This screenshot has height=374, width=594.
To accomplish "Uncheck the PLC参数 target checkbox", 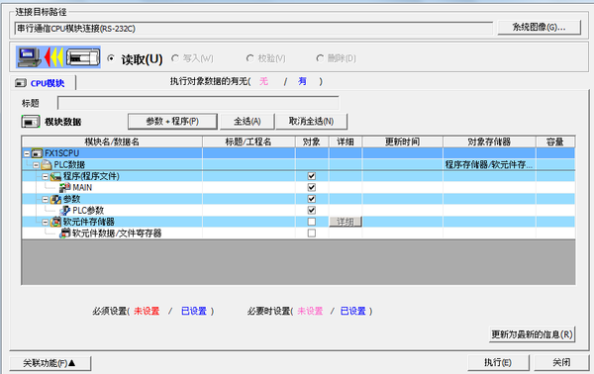I will [312, 210].
